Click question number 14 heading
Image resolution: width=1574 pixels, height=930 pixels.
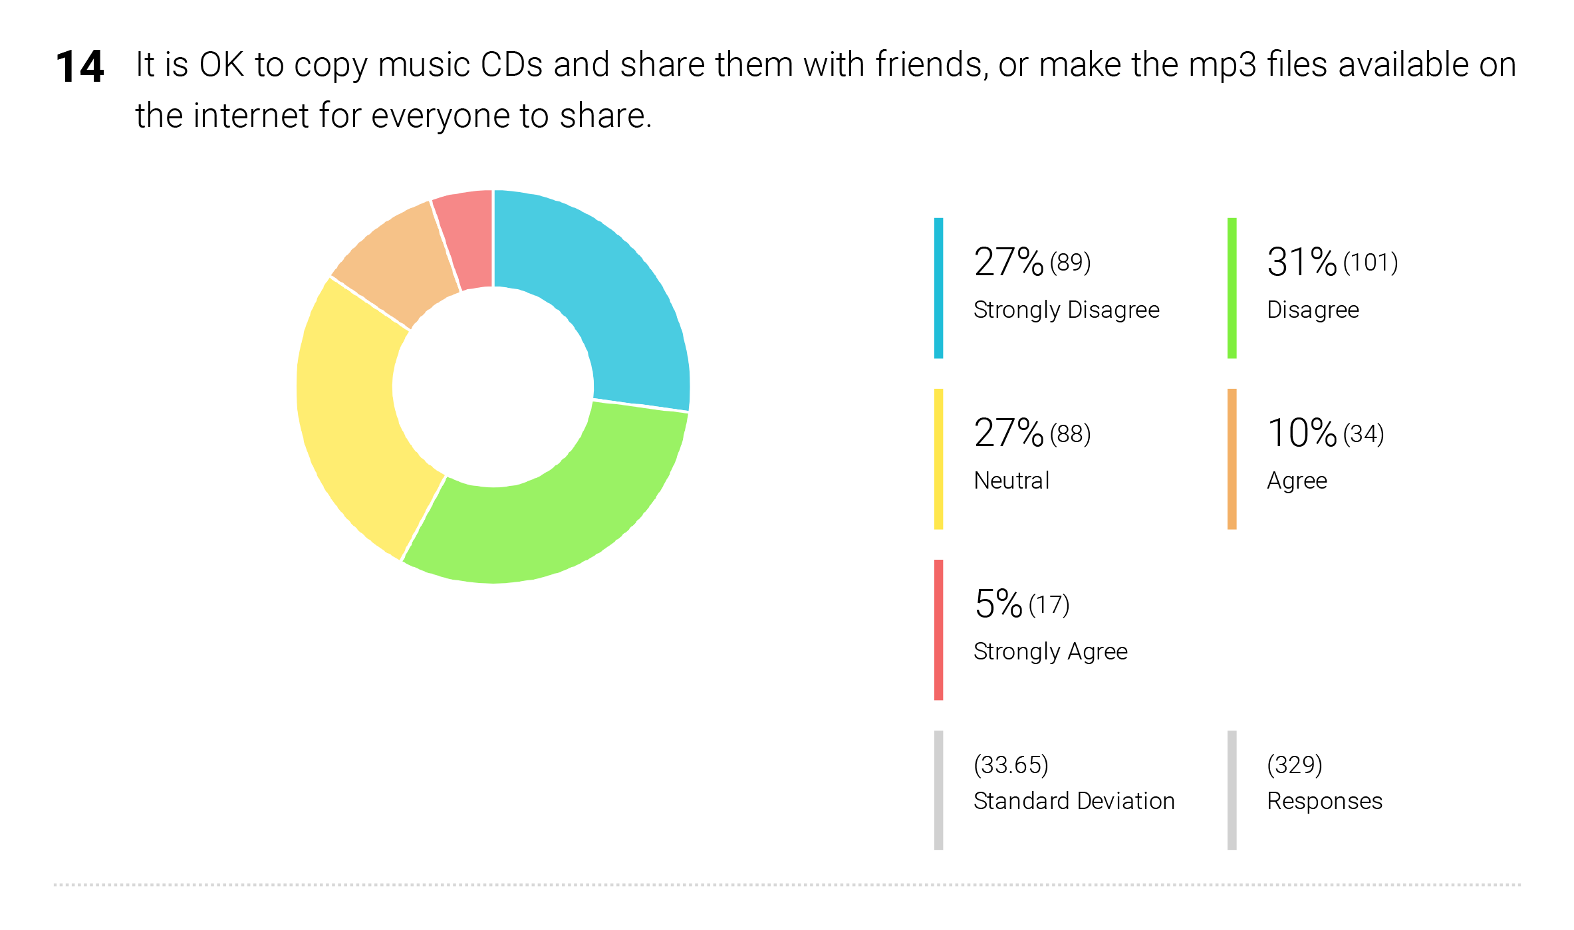click(x=80, y=66)
